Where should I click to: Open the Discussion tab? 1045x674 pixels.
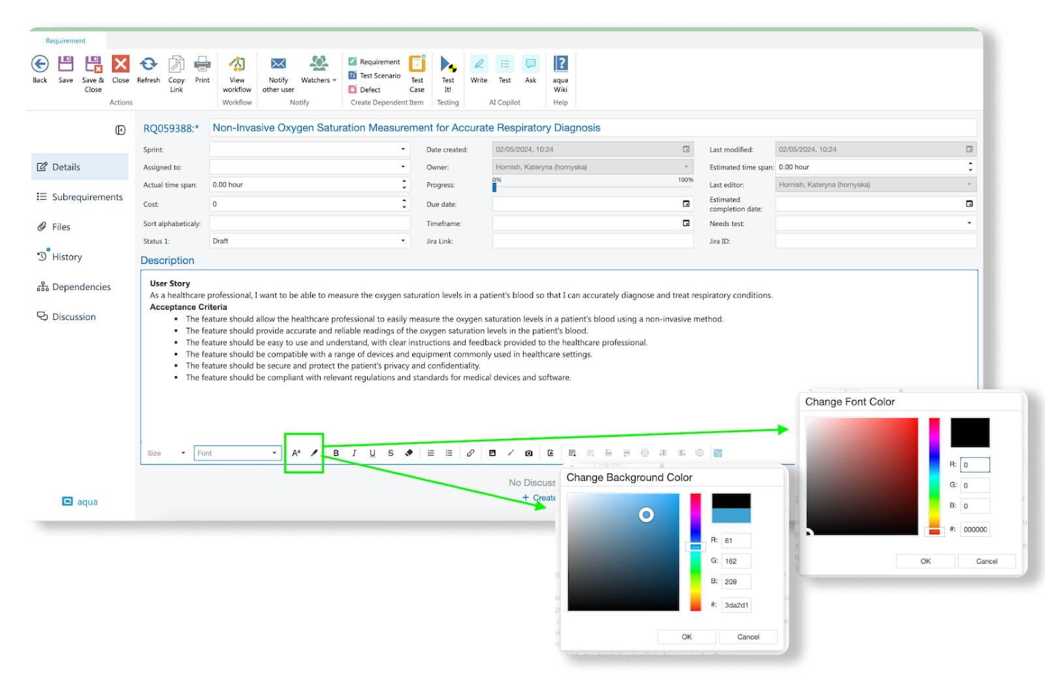pyautogui.click(x=80, y=317)
